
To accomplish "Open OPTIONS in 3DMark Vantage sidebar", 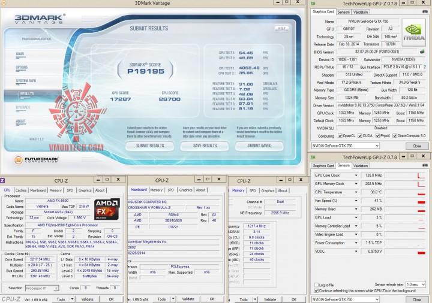I will click(22, 67).
